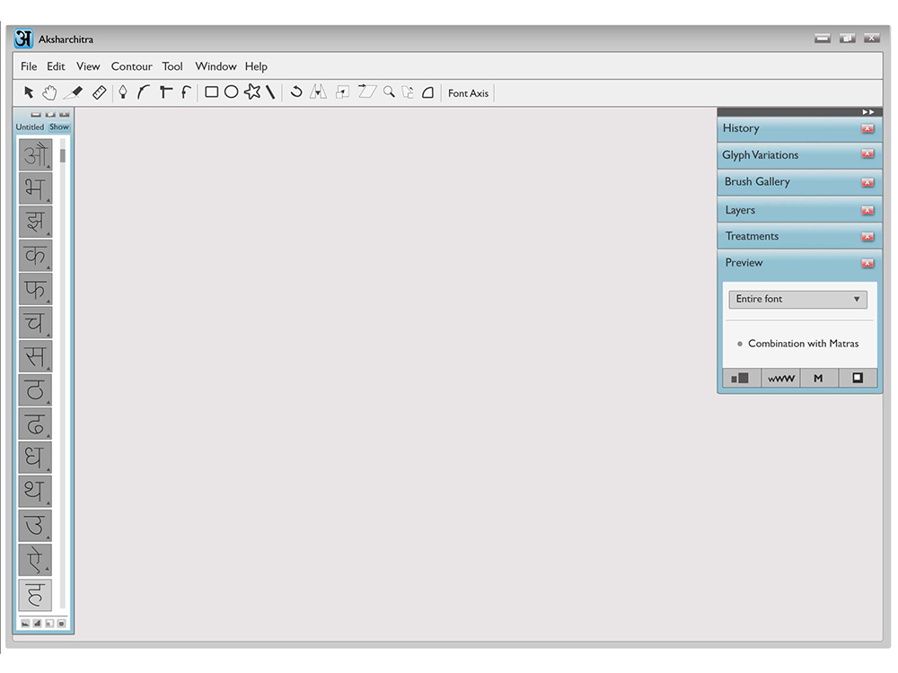Select the magnifier zoom tool

[x=389, y=92]
